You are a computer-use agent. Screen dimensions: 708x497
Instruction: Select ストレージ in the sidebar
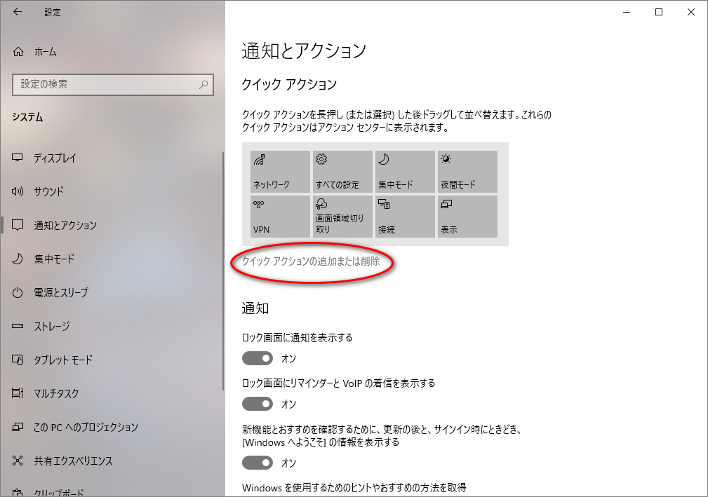51,326
